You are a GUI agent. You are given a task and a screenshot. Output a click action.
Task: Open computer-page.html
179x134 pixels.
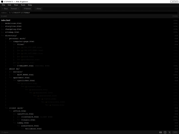pos(24,41)
